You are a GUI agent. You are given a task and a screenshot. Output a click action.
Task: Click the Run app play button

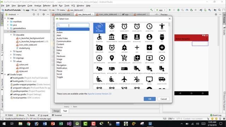170,10
